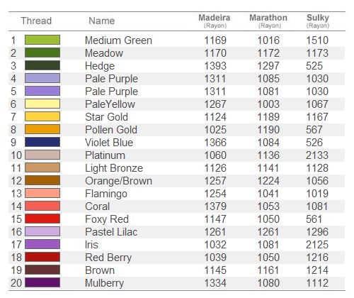This screenshot has height=298, width=354.
Task: Select the Madeira Rayon column header
Action: (215, 21)
